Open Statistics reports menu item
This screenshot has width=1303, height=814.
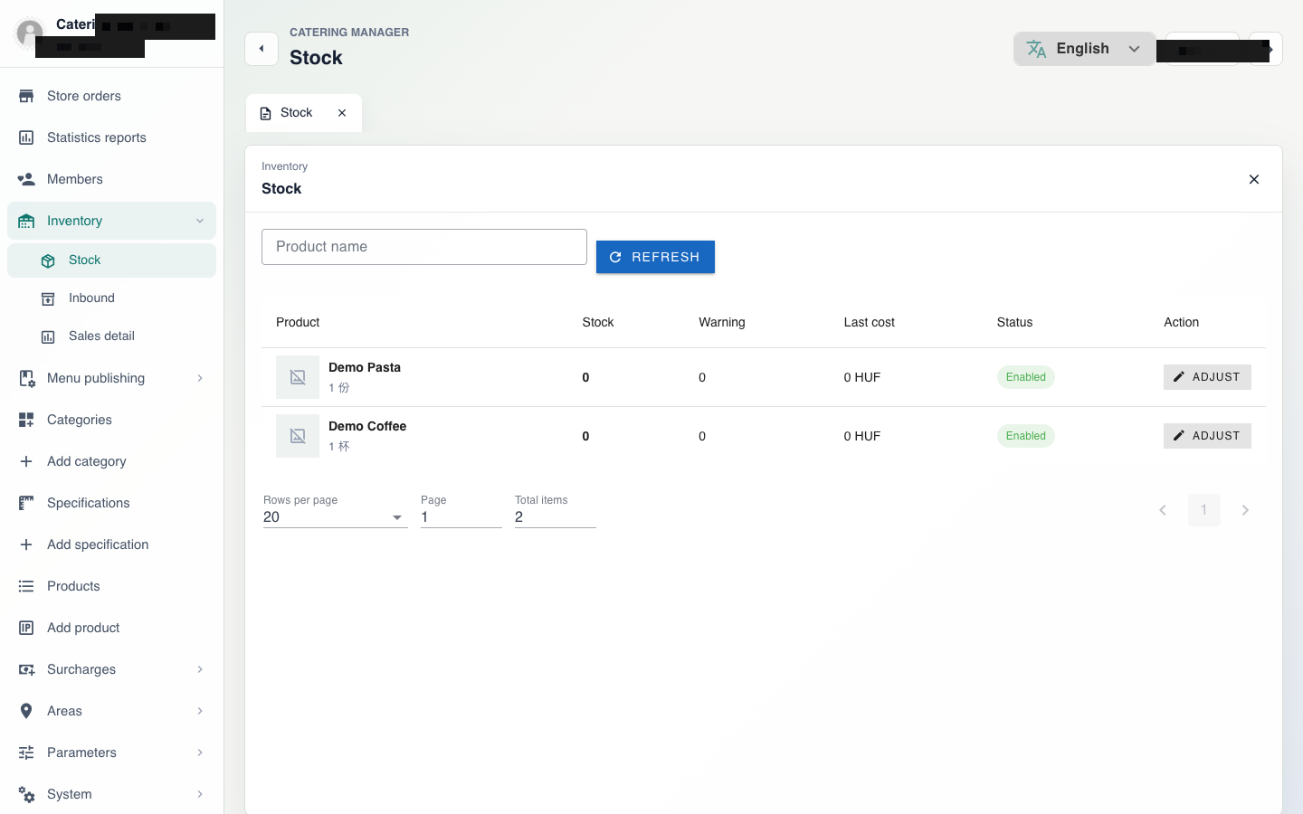click(x=111, y=137)
